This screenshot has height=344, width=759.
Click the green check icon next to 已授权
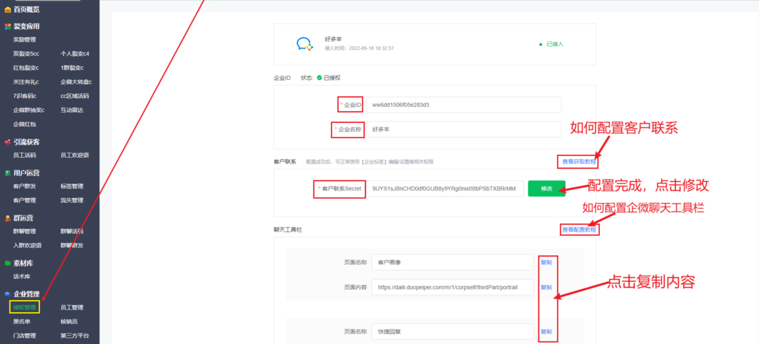[x=319, y=78]
